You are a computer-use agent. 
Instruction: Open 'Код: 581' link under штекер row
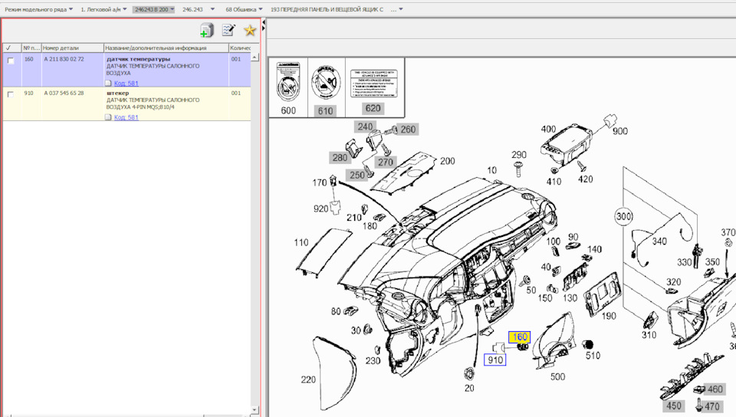[x=127, y=117]
